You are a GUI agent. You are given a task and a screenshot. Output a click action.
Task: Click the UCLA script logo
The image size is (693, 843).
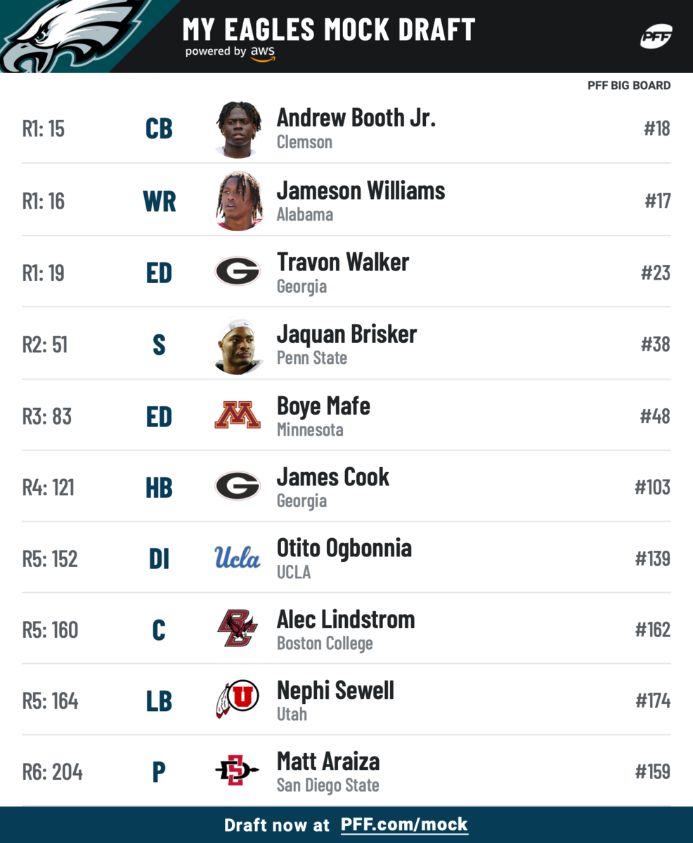[238, 558]
